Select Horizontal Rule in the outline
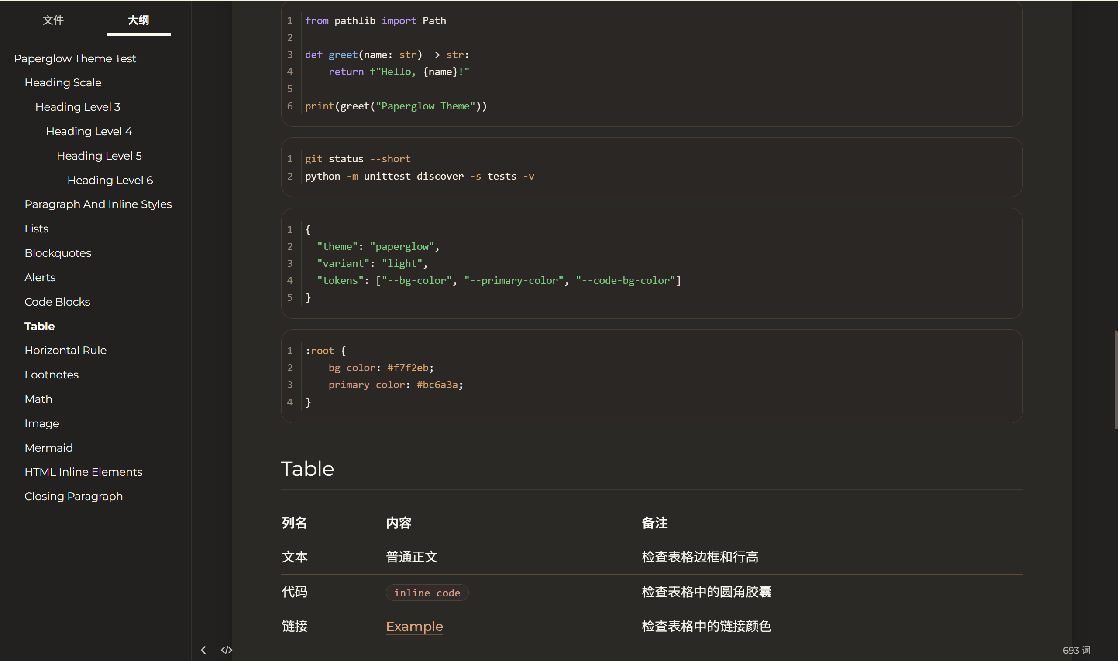Screen dimensions: 1118x661 pyautogui.click(x=65, y=350)
